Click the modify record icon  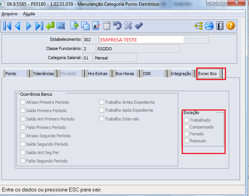point(96,26)
